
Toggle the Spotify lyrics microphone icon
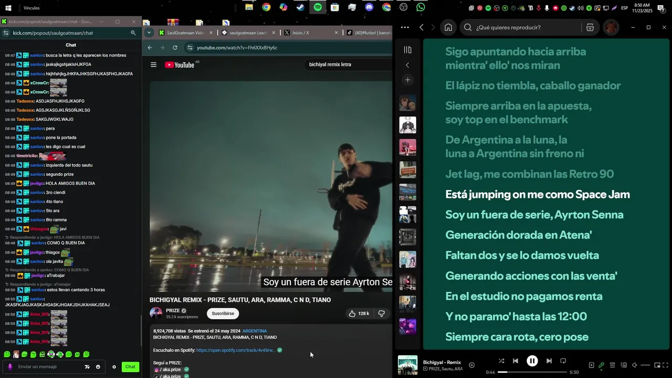pos(601,365)
